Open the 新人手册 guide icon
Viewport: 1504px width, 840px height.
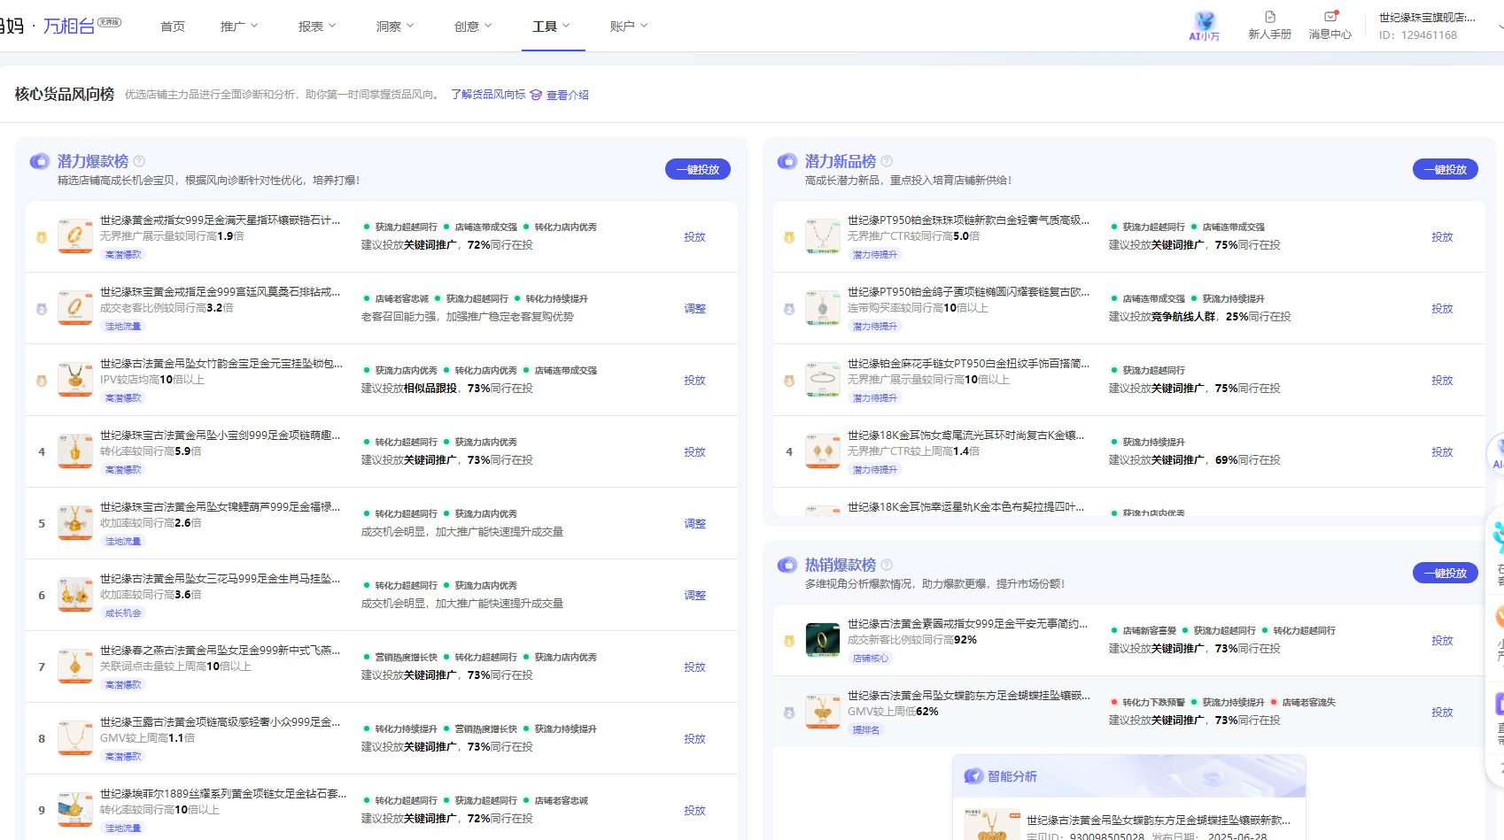click(1269, 17)
